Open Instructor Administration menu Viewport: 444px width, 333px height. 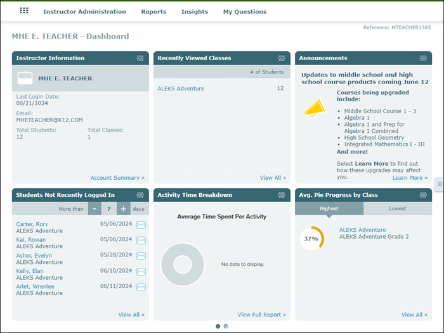tap(84, 11)
